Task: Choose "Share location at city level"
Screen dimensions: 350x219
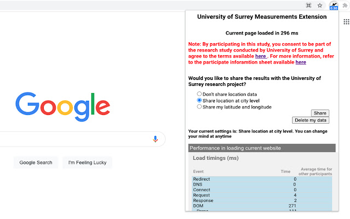Action: (x=200, y=101)
